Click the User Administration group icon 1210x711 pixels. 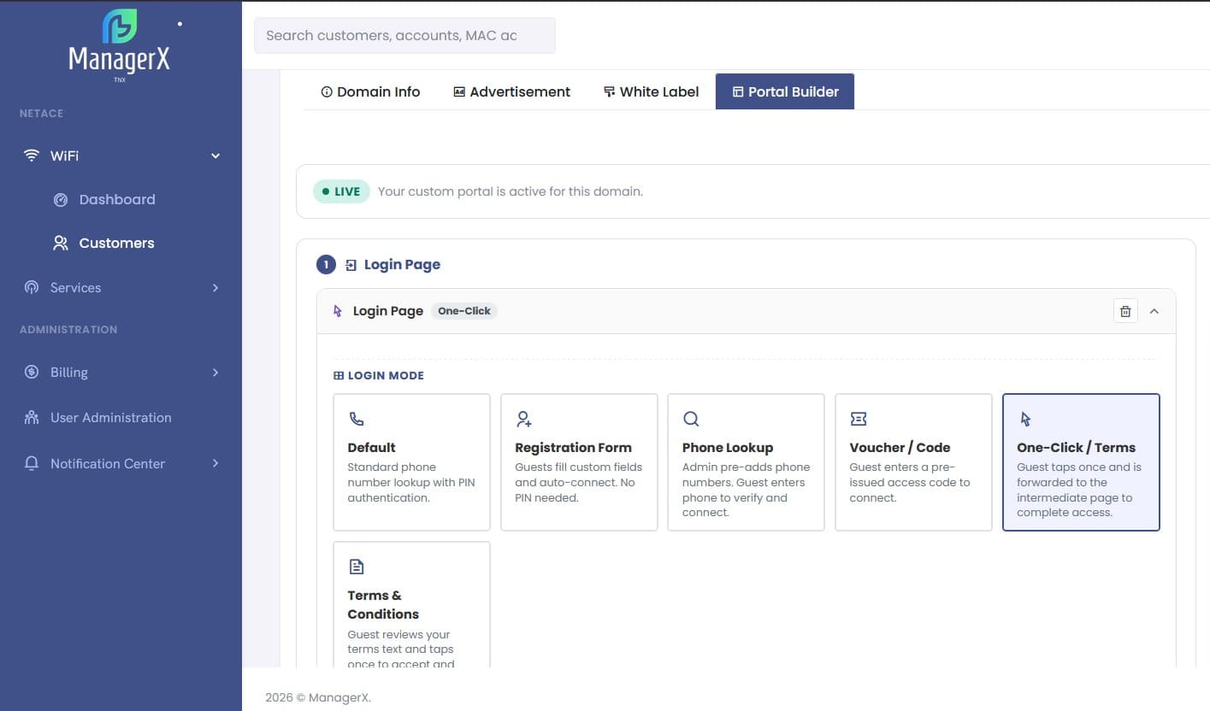click(32, 418)
